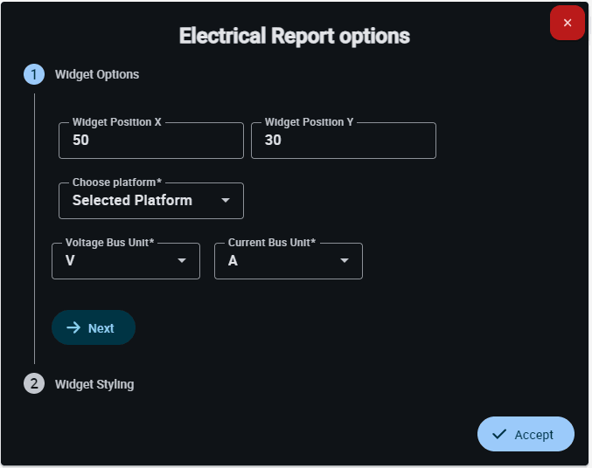Focus the Widget Position Y field

[343, 141]
